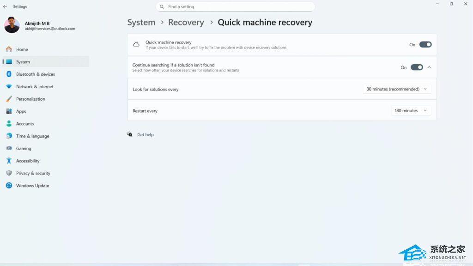Click the Restart every label

click(x=145, y=111)
